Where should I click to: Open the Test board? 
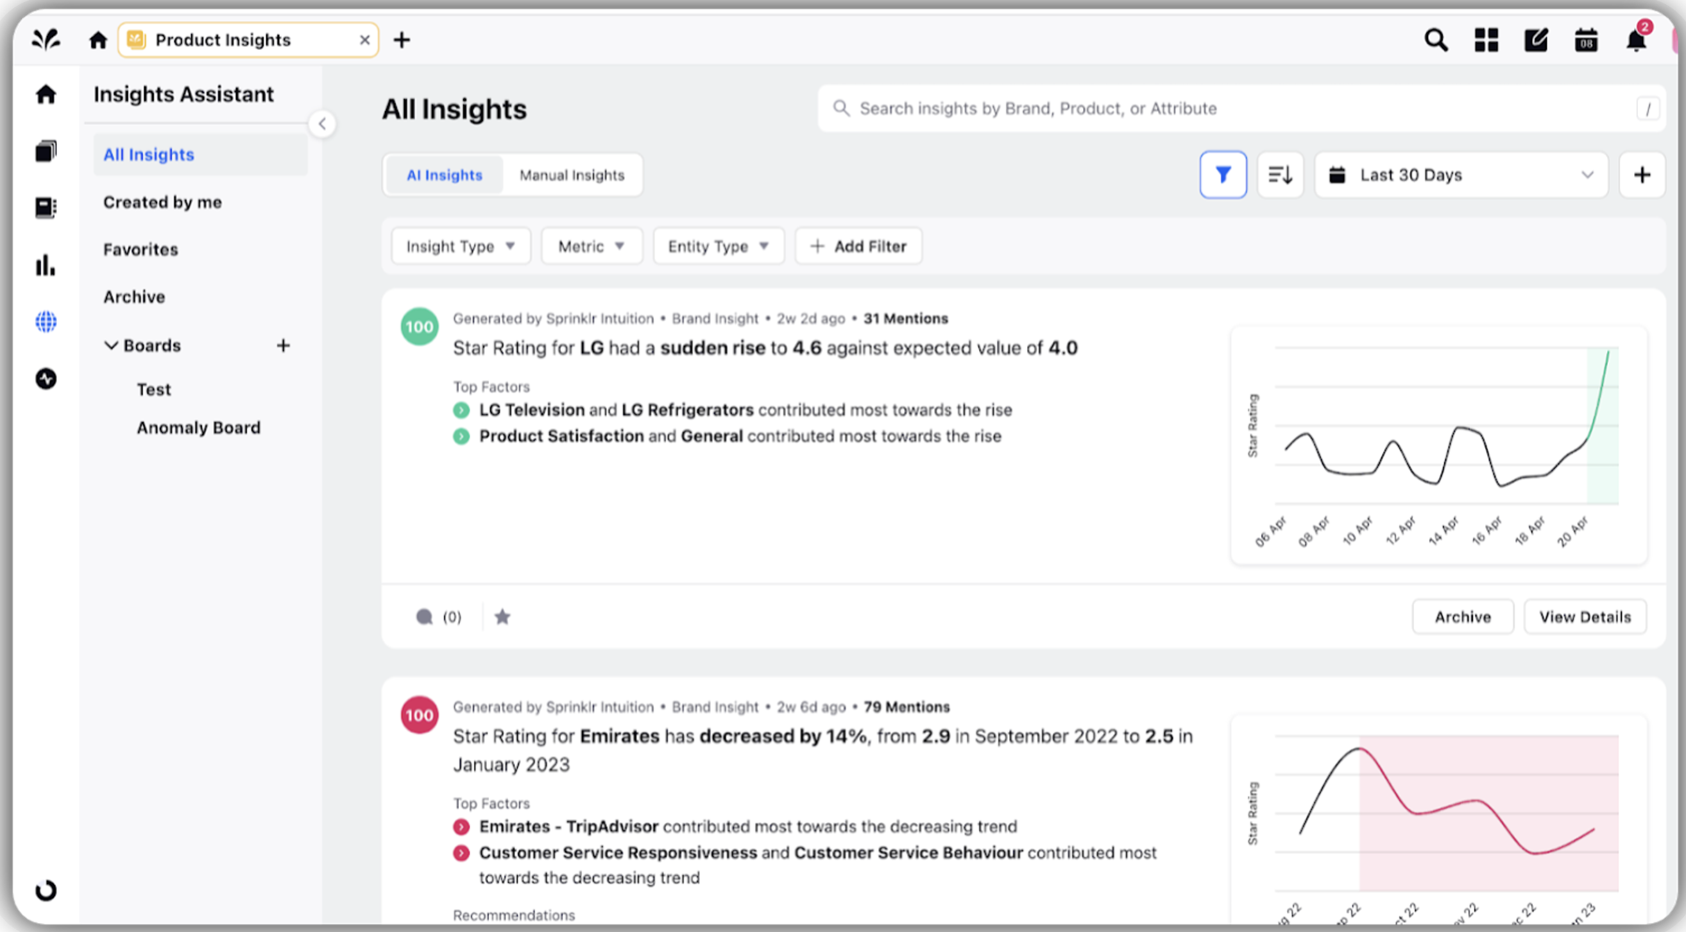(154, 390)
